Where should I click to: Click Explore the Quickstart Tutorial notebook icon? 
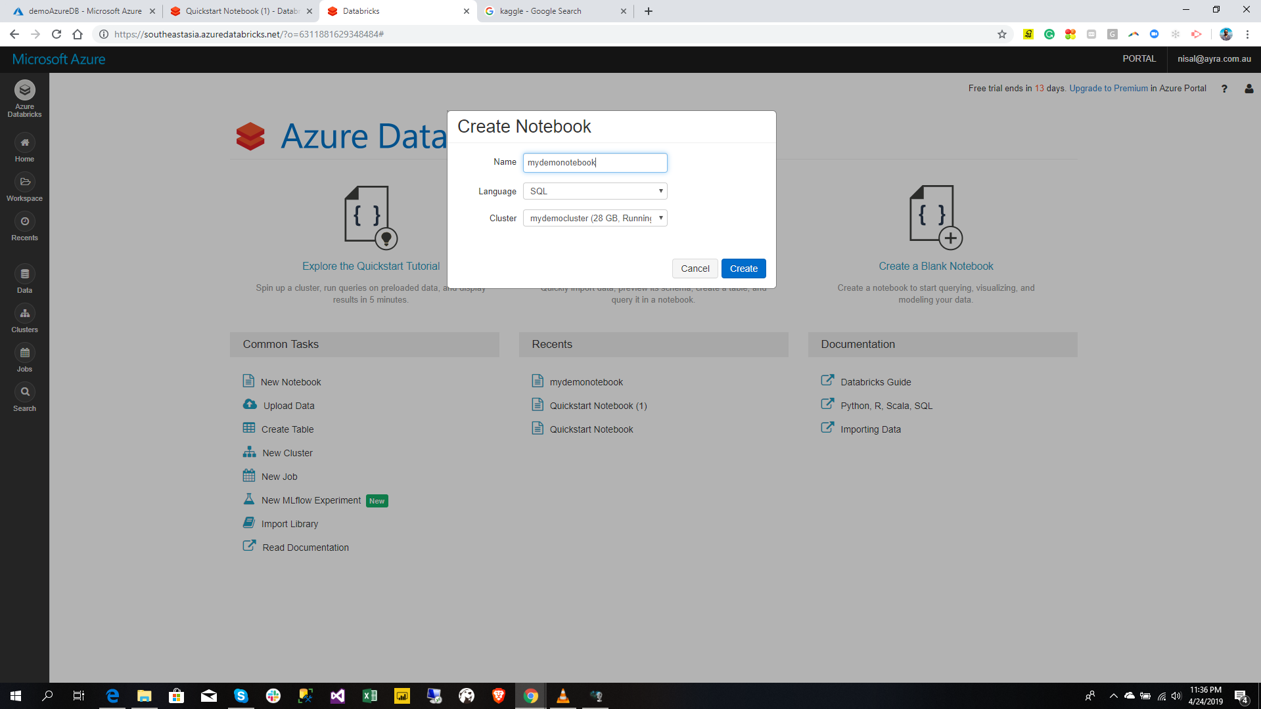[x=371, y=217]
